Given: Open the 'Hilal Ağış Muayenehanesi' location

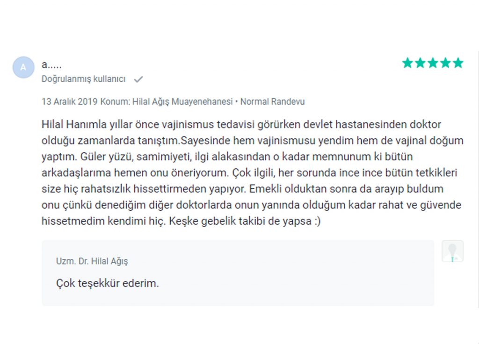Looking at the screenshot, I should [x=182, y=101].
